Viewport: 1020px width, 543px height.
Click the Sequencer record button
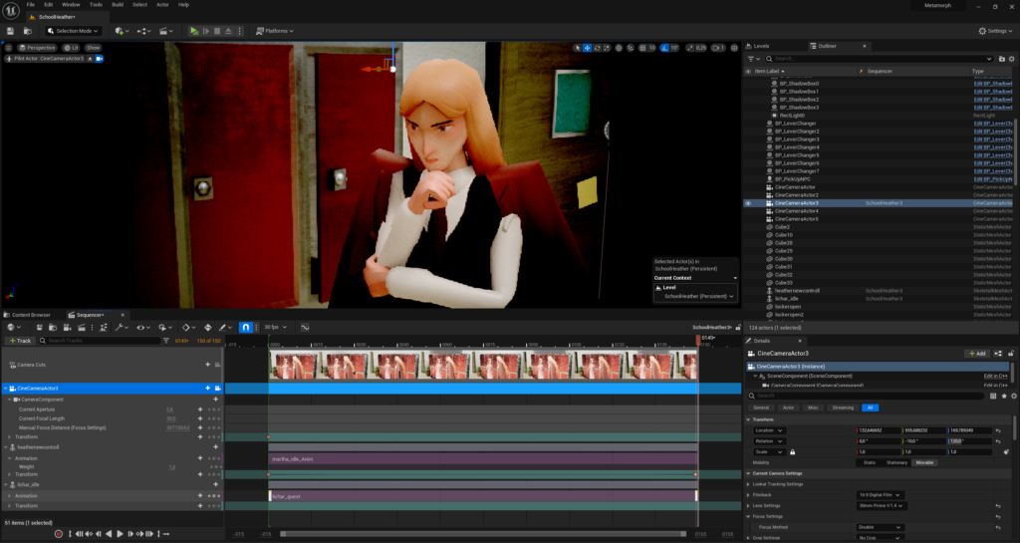coord(59,534)
